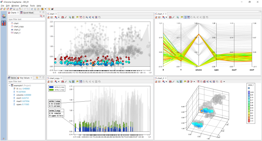Click the pencil edit icon in chart toolbar

[66, 17]
